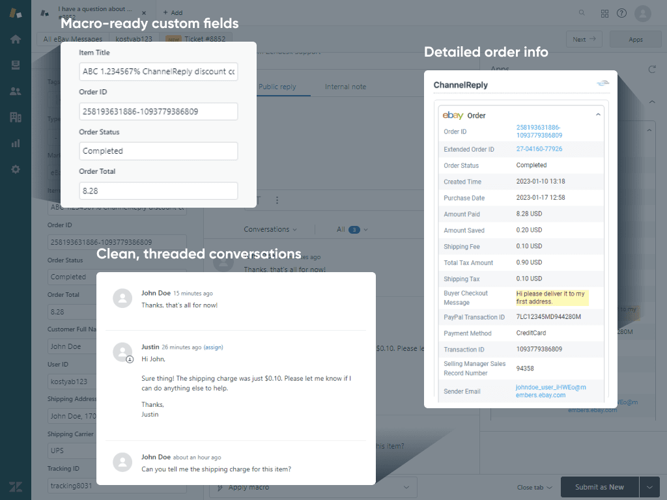Click the ChannelReply logo icon in order card
The width and height of the screenshot is (667, 500).
603,83
